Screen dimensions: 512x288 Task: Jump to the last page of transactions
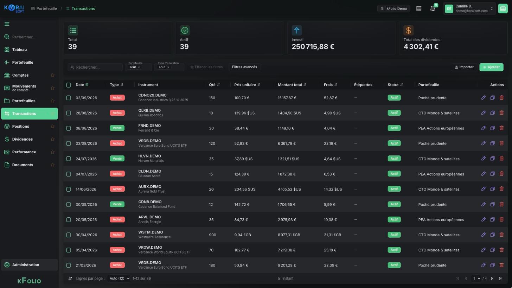pyautogui.click(x=500, y=279)
